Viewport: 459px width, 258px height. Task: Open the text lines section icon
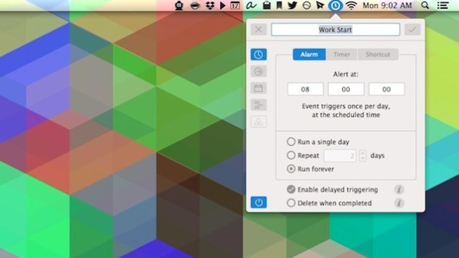[259, 105]
